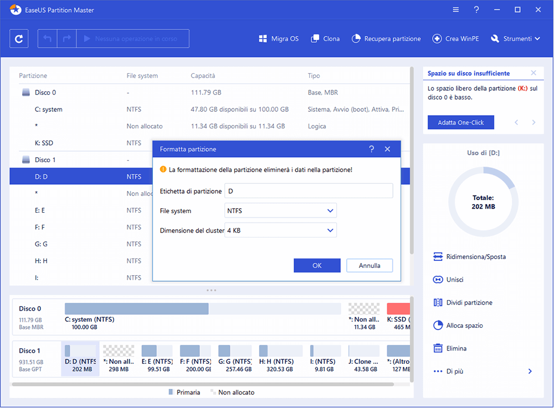
Task: Open Migra OS tool
Action: pyautogui.click(x=279, y=38)
